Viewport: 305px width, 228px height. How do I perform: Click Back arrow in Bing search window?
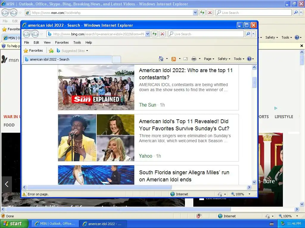pyautogui.click(x=27, y=34)
